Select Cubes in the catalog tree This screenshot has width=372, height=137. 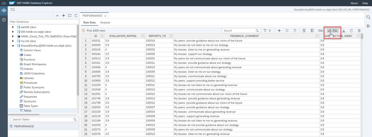tap(27, 55)
